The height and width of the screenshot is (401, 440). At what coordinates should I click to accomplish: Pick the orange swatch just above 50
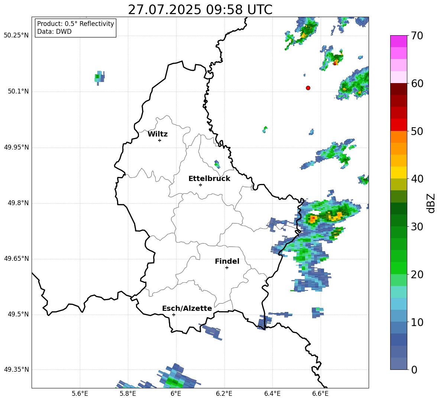coord(398,137)
